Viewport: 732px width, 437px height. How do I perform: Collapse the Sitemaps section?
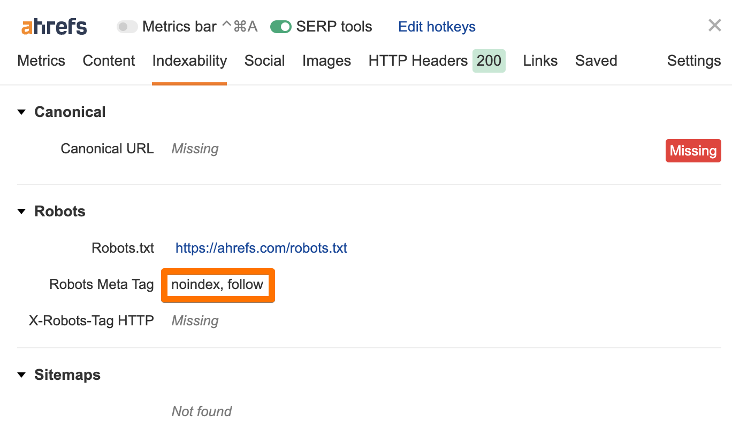[x=21, y=374]
